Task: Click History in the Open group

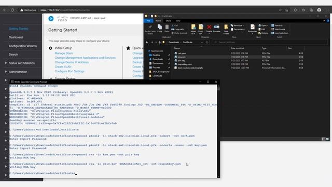Action: 263,33
